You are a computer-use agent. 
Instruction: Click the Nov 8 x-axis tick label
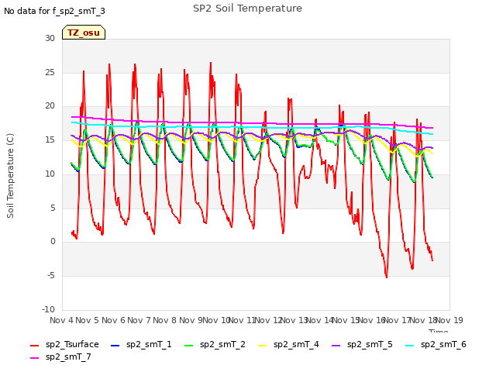tap(164, 320)
